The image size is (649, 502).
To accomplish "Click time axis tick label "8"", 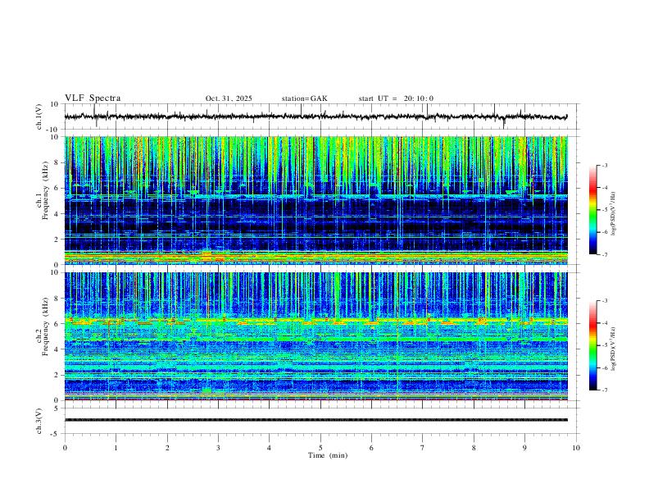I will click(x=474, y=448).
